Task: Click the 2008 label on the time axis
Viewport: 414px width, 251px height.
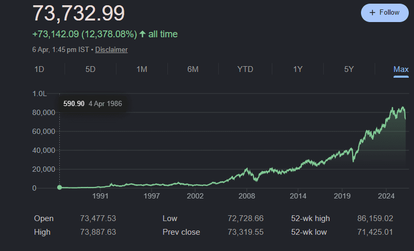Action: [247, 196]
